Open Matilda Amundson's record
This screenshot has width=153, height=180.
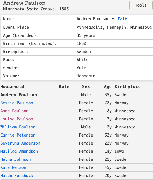[19, 151]
